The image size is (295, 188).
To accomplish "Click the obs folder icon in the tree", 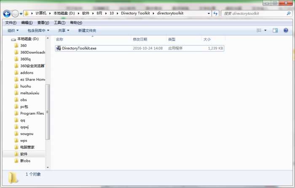I will pyautogui.click(x=16, y=100).
